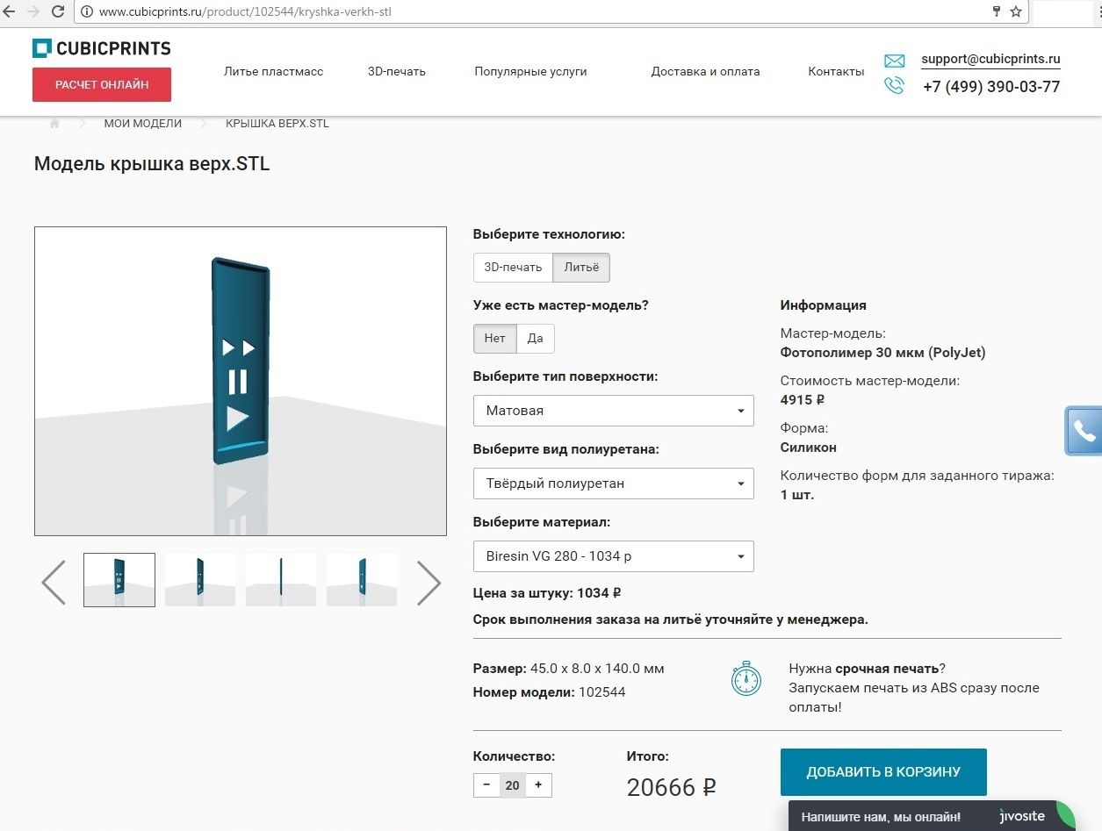Select the second model view thumbnail
Screen dimensions: 1102x831
tap(199, 579)
